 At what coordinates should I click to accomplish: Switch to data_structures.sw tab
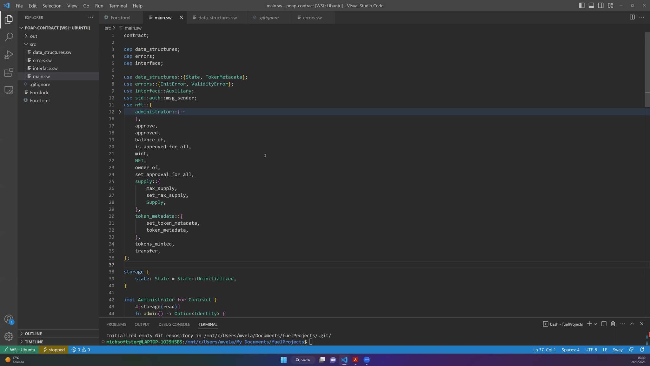[x=217, y=17]
